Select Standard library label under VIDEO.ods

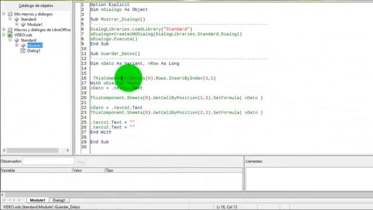point(29,40)
